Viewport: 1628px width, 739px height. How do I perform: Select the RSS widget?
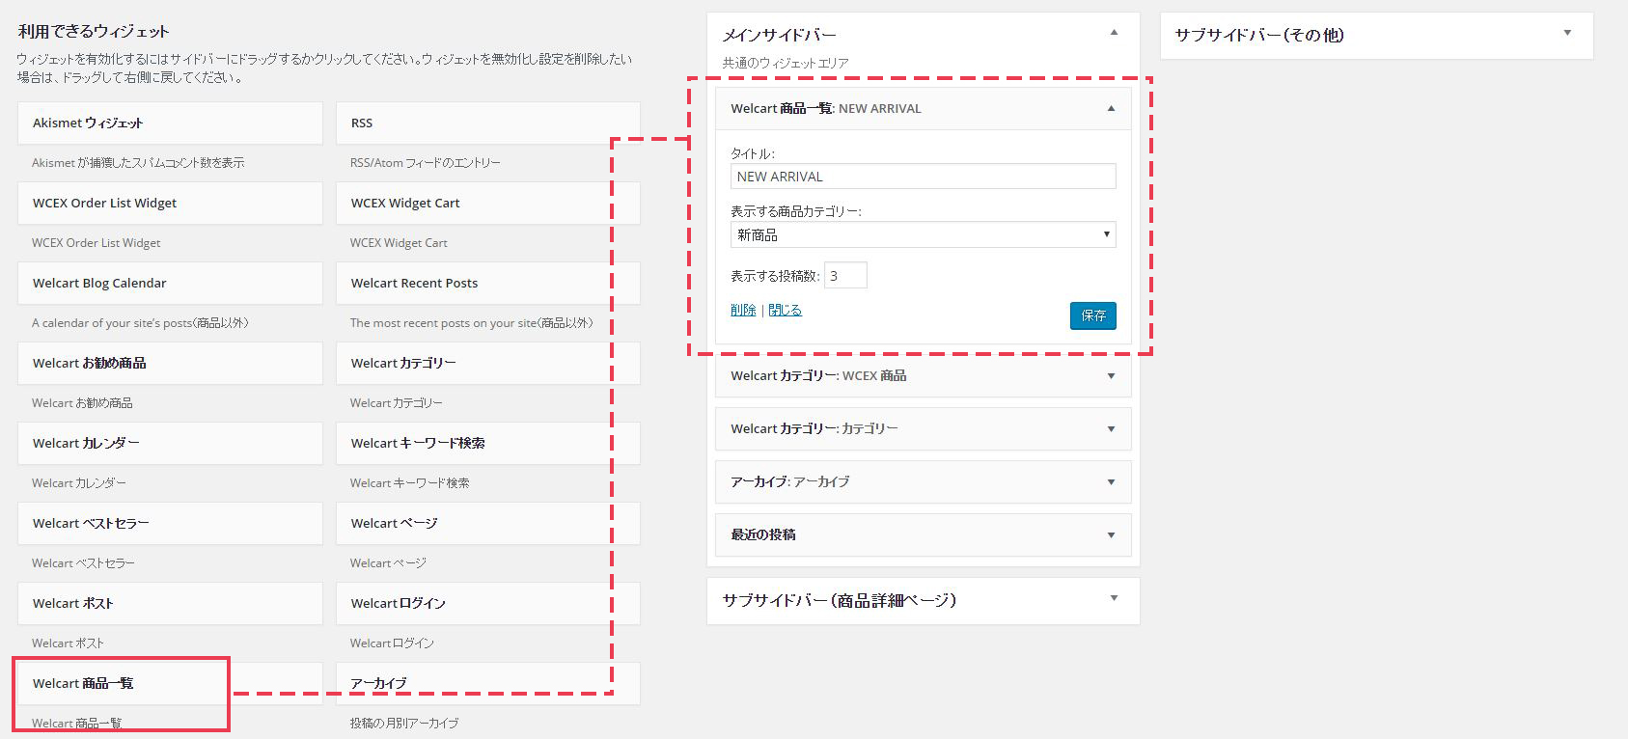[x=488, y=123]
